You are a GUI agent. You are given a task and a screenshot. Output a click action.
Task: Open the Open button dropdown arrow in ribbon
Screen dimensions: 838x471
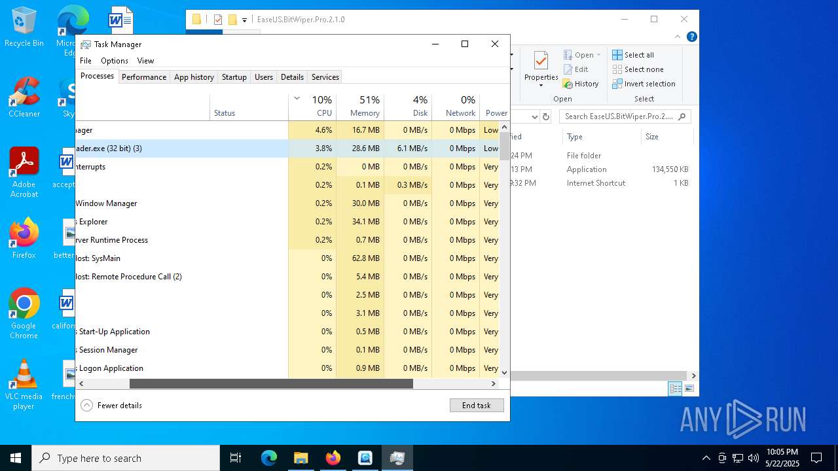click(598, 55)
